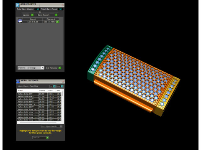Click the Save Report text button
Screen dimensions: 201x150
(x=44, y=15)
